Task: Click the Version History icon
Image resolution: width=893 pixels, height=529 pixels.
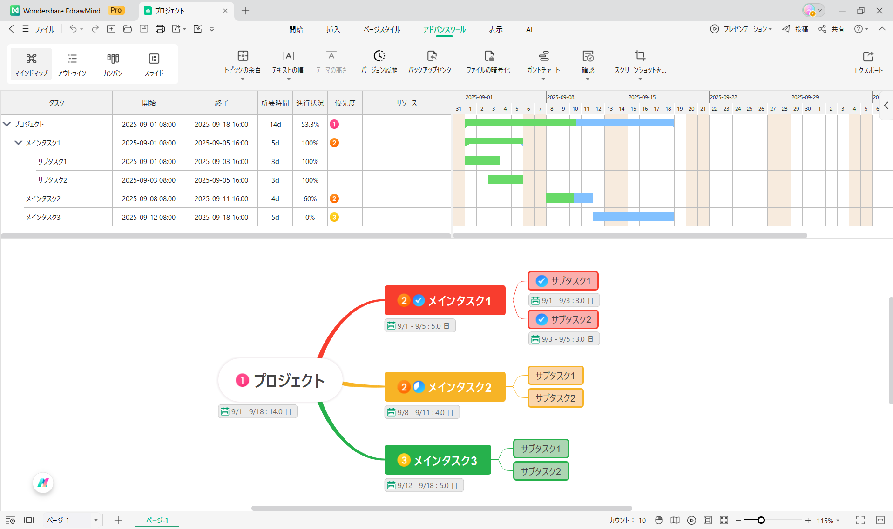Action: point(379,56)
